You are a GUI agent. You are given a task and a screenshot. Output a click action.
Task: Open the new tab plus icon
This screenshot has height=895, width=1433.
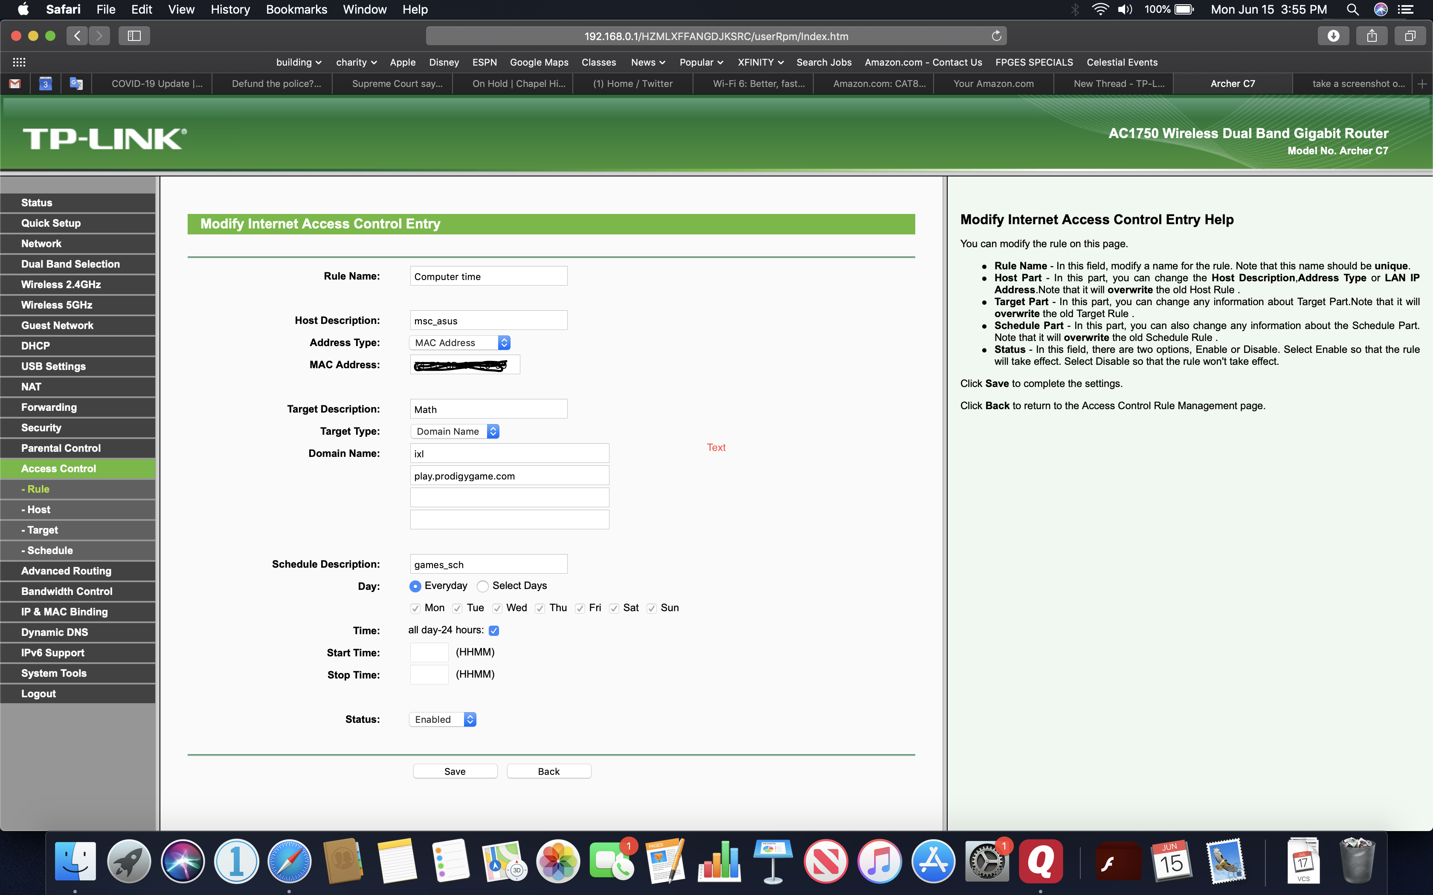(x=1422, y=84)
